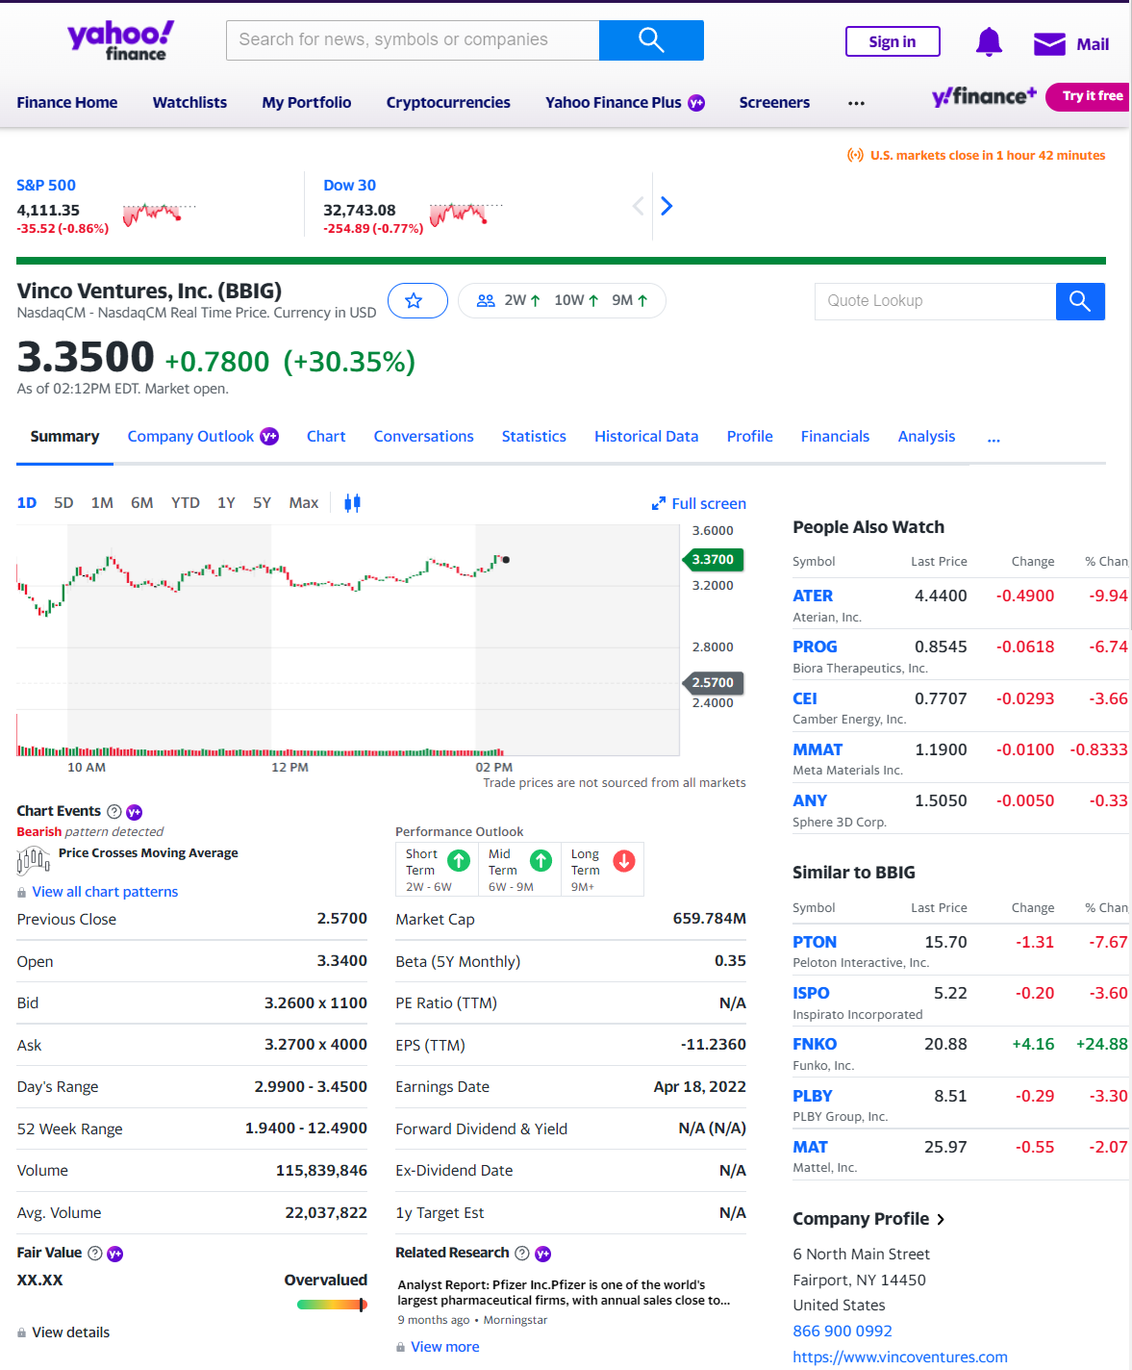This screenshot has height=1370, width=1132.
Task: Open the navigation overflow menu
Action: pos(856,102)
